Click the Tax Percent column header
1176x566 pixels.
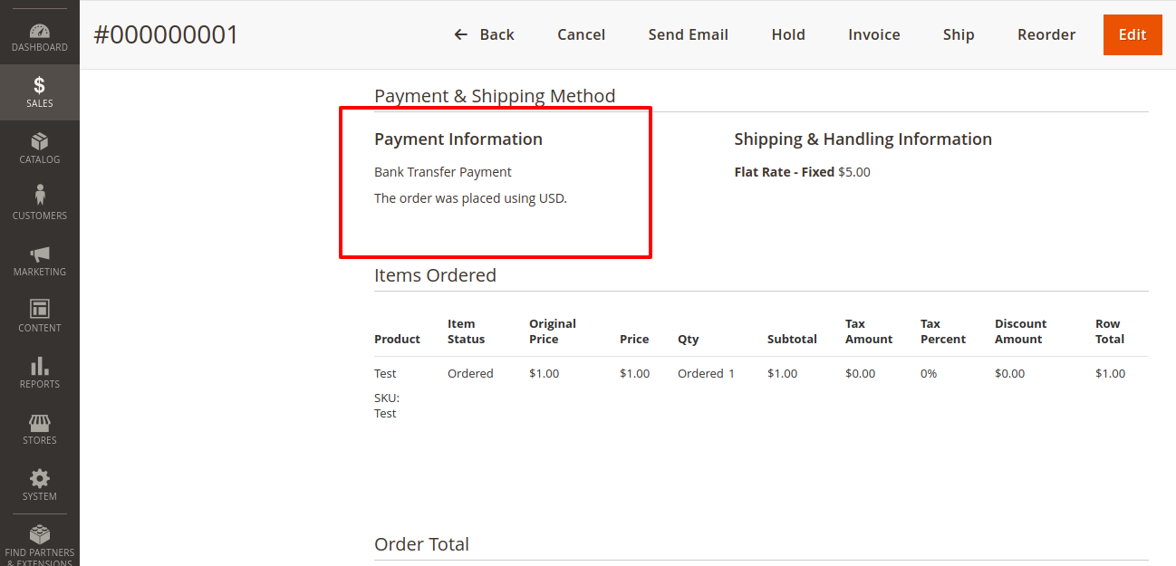943,331
